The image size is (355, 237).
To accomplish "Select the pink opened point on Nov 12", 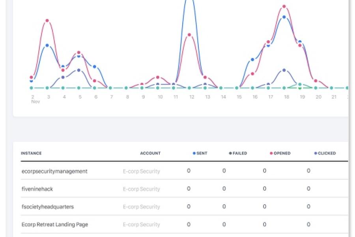I will (189, 35).
